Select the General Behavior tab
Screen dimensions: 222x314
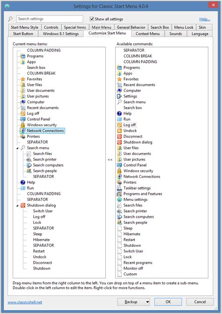click(x=131, y=27)
